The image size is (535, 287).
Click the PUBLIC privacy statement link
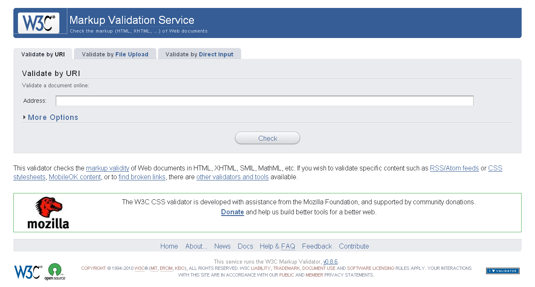point(286,275)
